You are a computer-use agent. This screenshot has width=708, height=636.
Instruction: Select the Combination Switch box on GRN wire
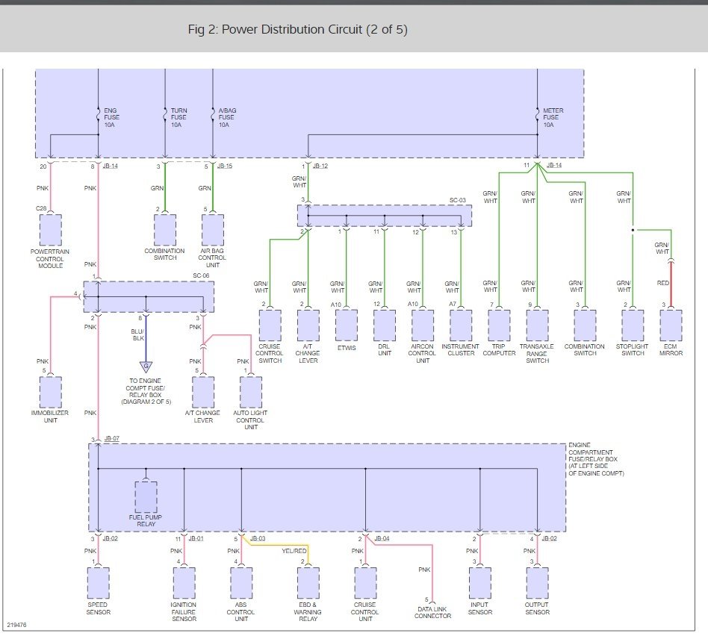165,230
